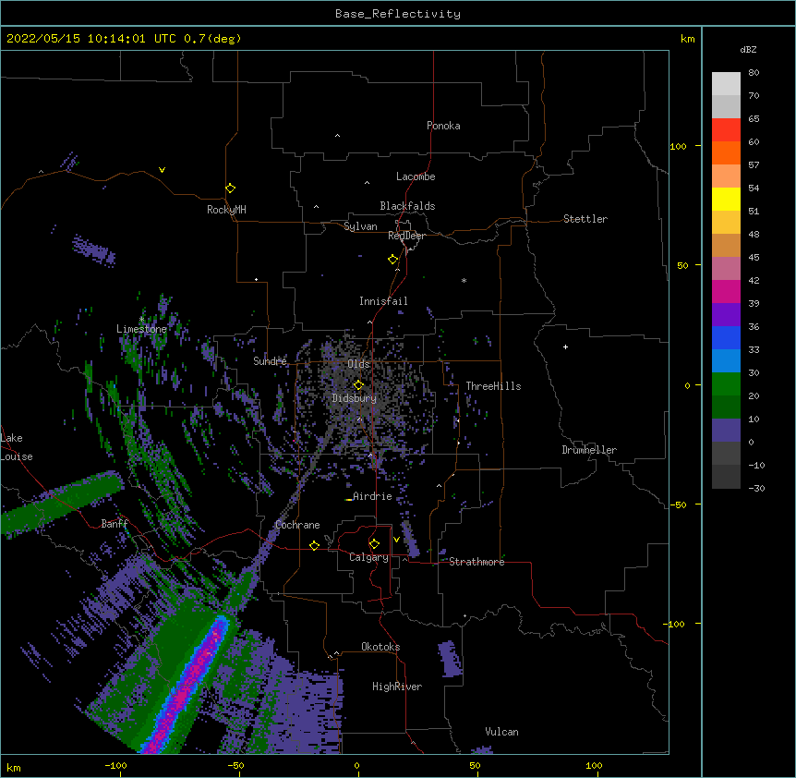Screen dimensions: 796x778
Task: Click the Sundre town label
Action: coord(270,361)
